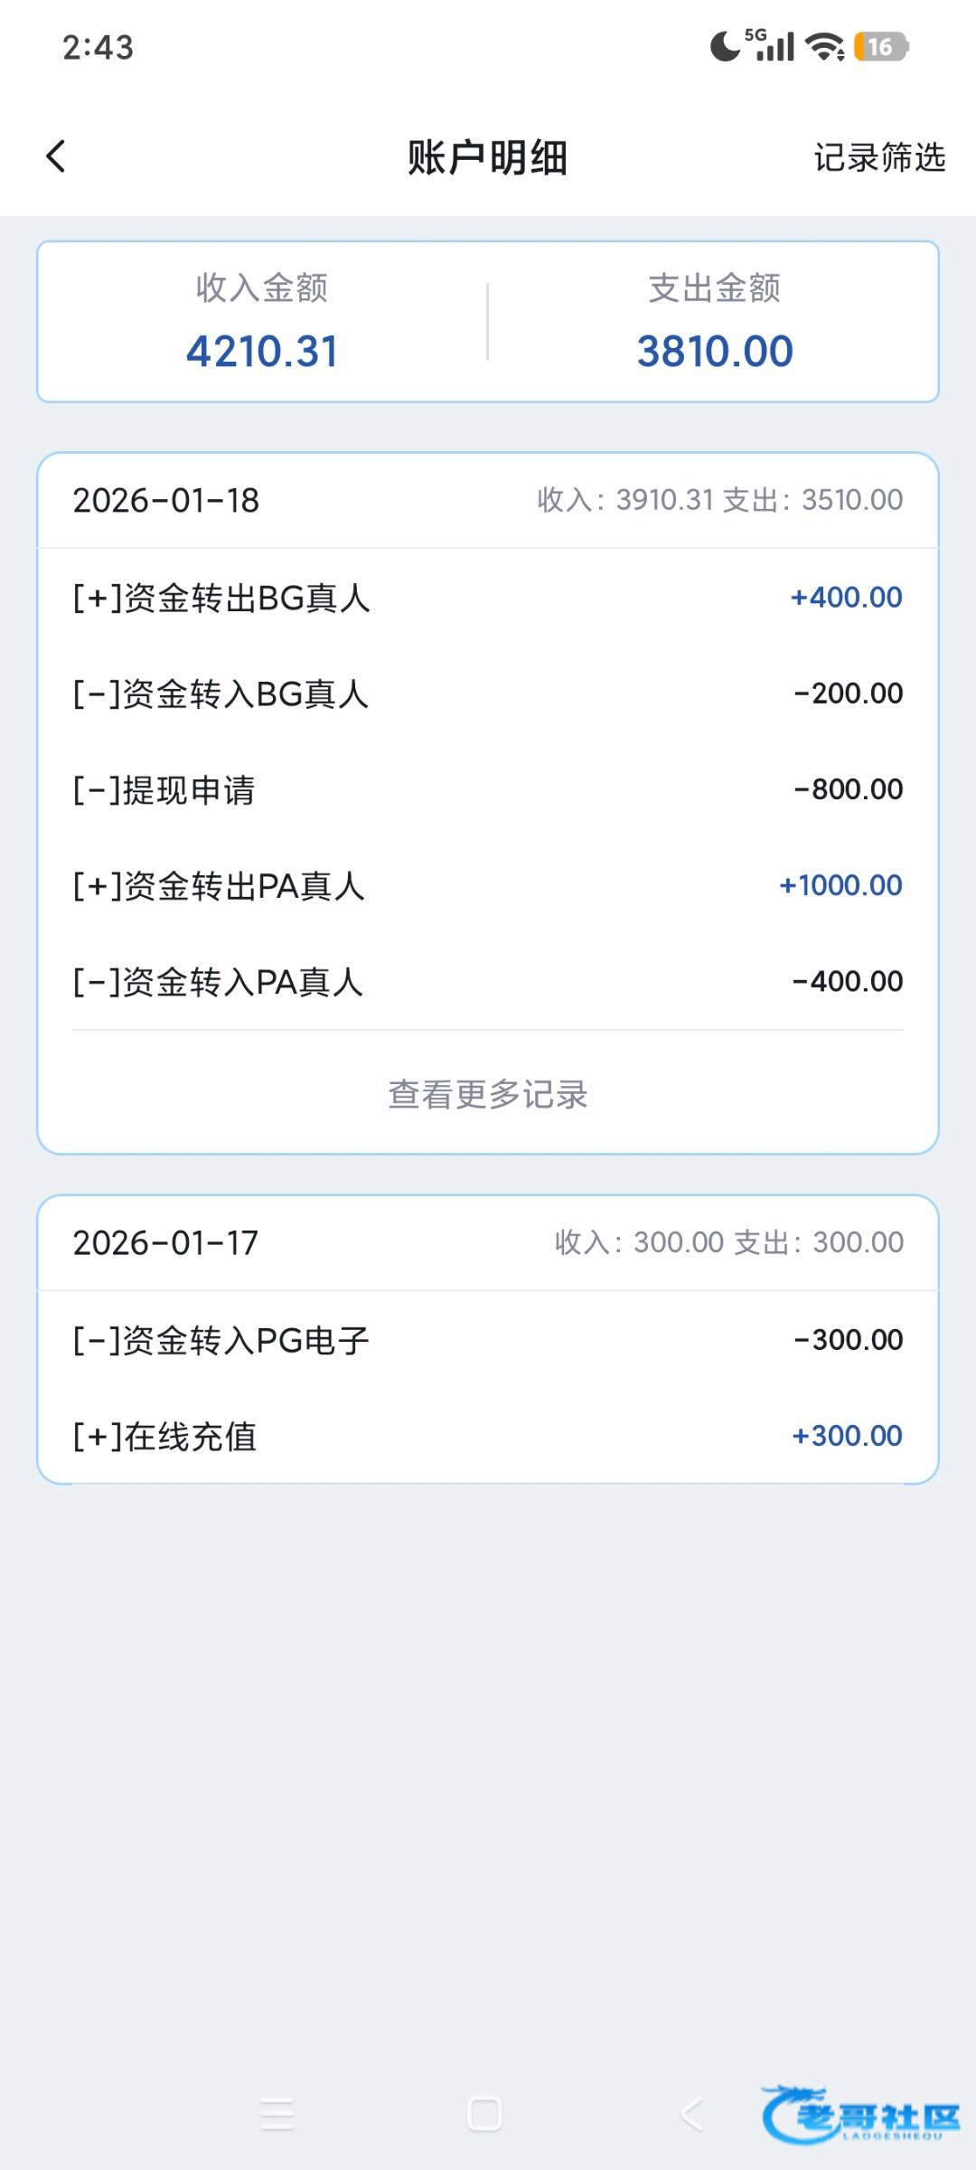This screenshot has height=2170, width=976.
Task: Tap the Android recent apps menu icon
Action: pos(277,2114)
